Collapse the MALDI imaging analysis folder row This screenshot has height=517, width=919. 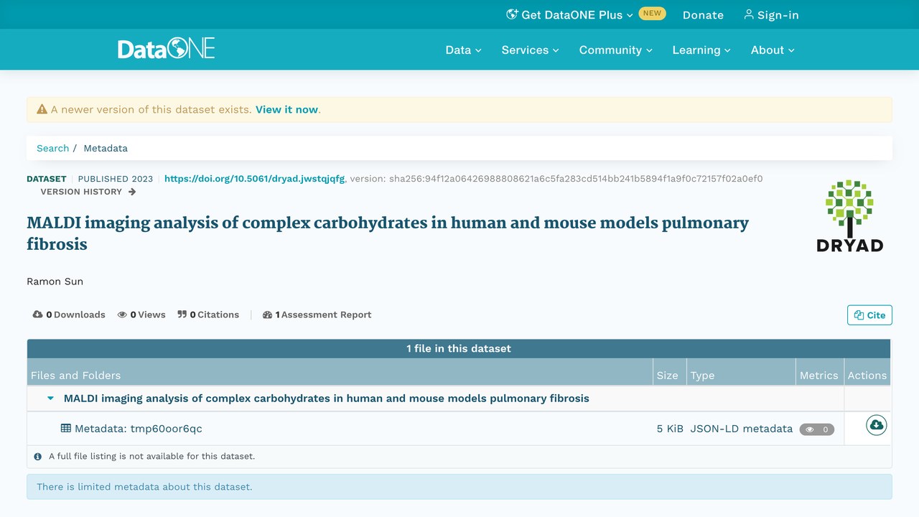coord(51,399)
